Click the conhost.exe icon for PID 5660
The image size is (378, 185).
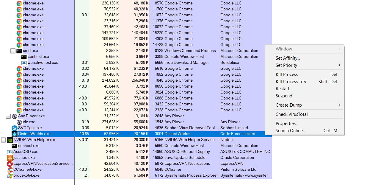(14, 146)
